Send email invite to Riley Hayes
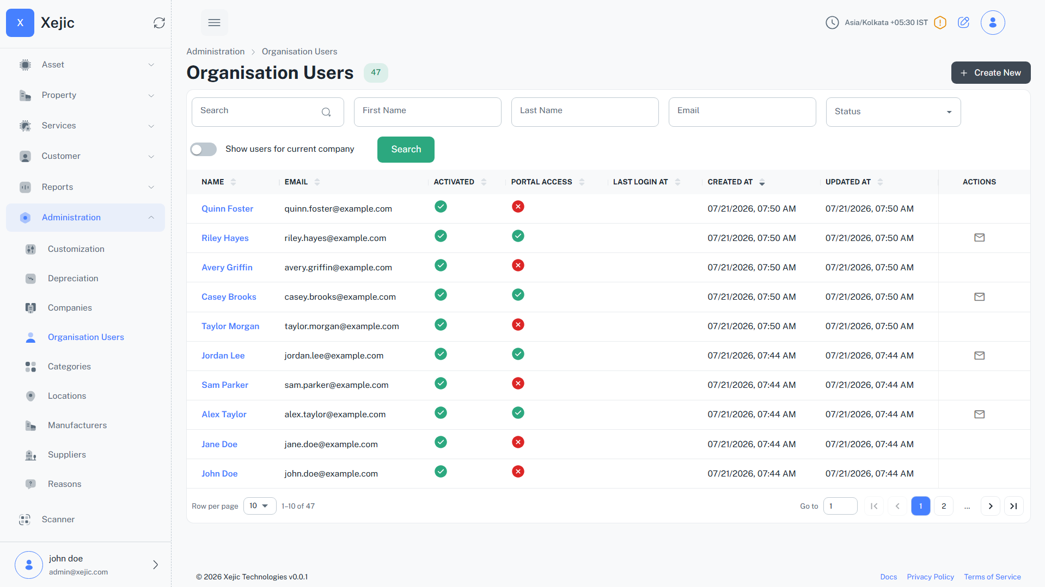This screenshot has height=587, width=1045. point(979,238)
